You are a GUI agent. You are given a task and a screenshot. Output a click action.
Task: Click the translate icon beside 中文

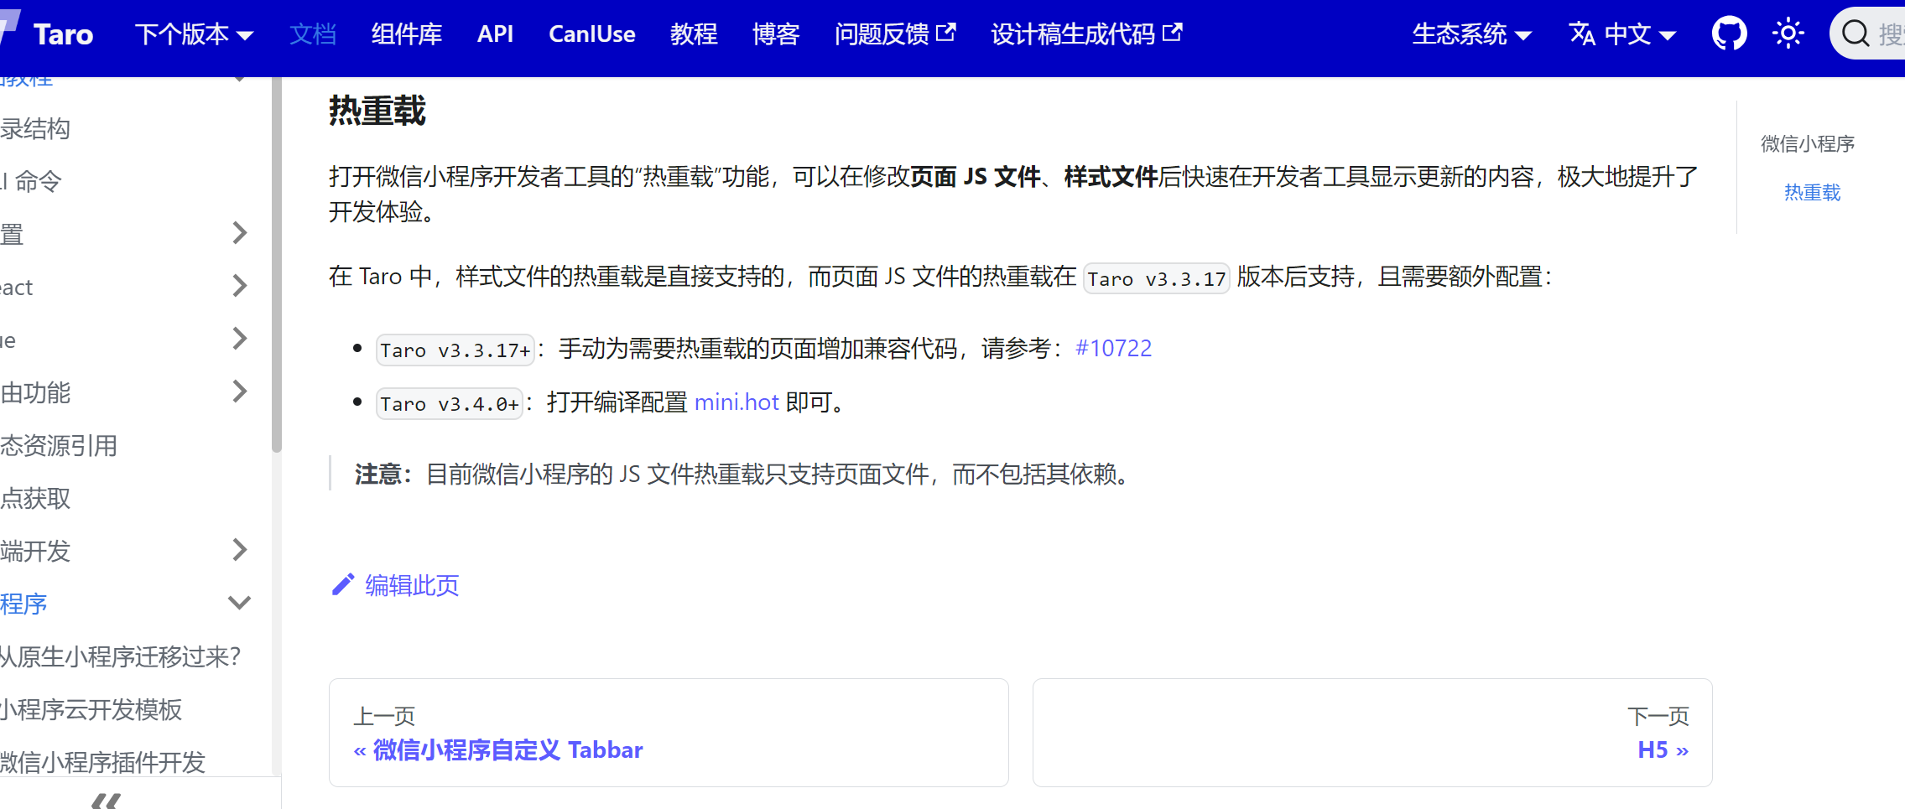tap(1582, 34)
